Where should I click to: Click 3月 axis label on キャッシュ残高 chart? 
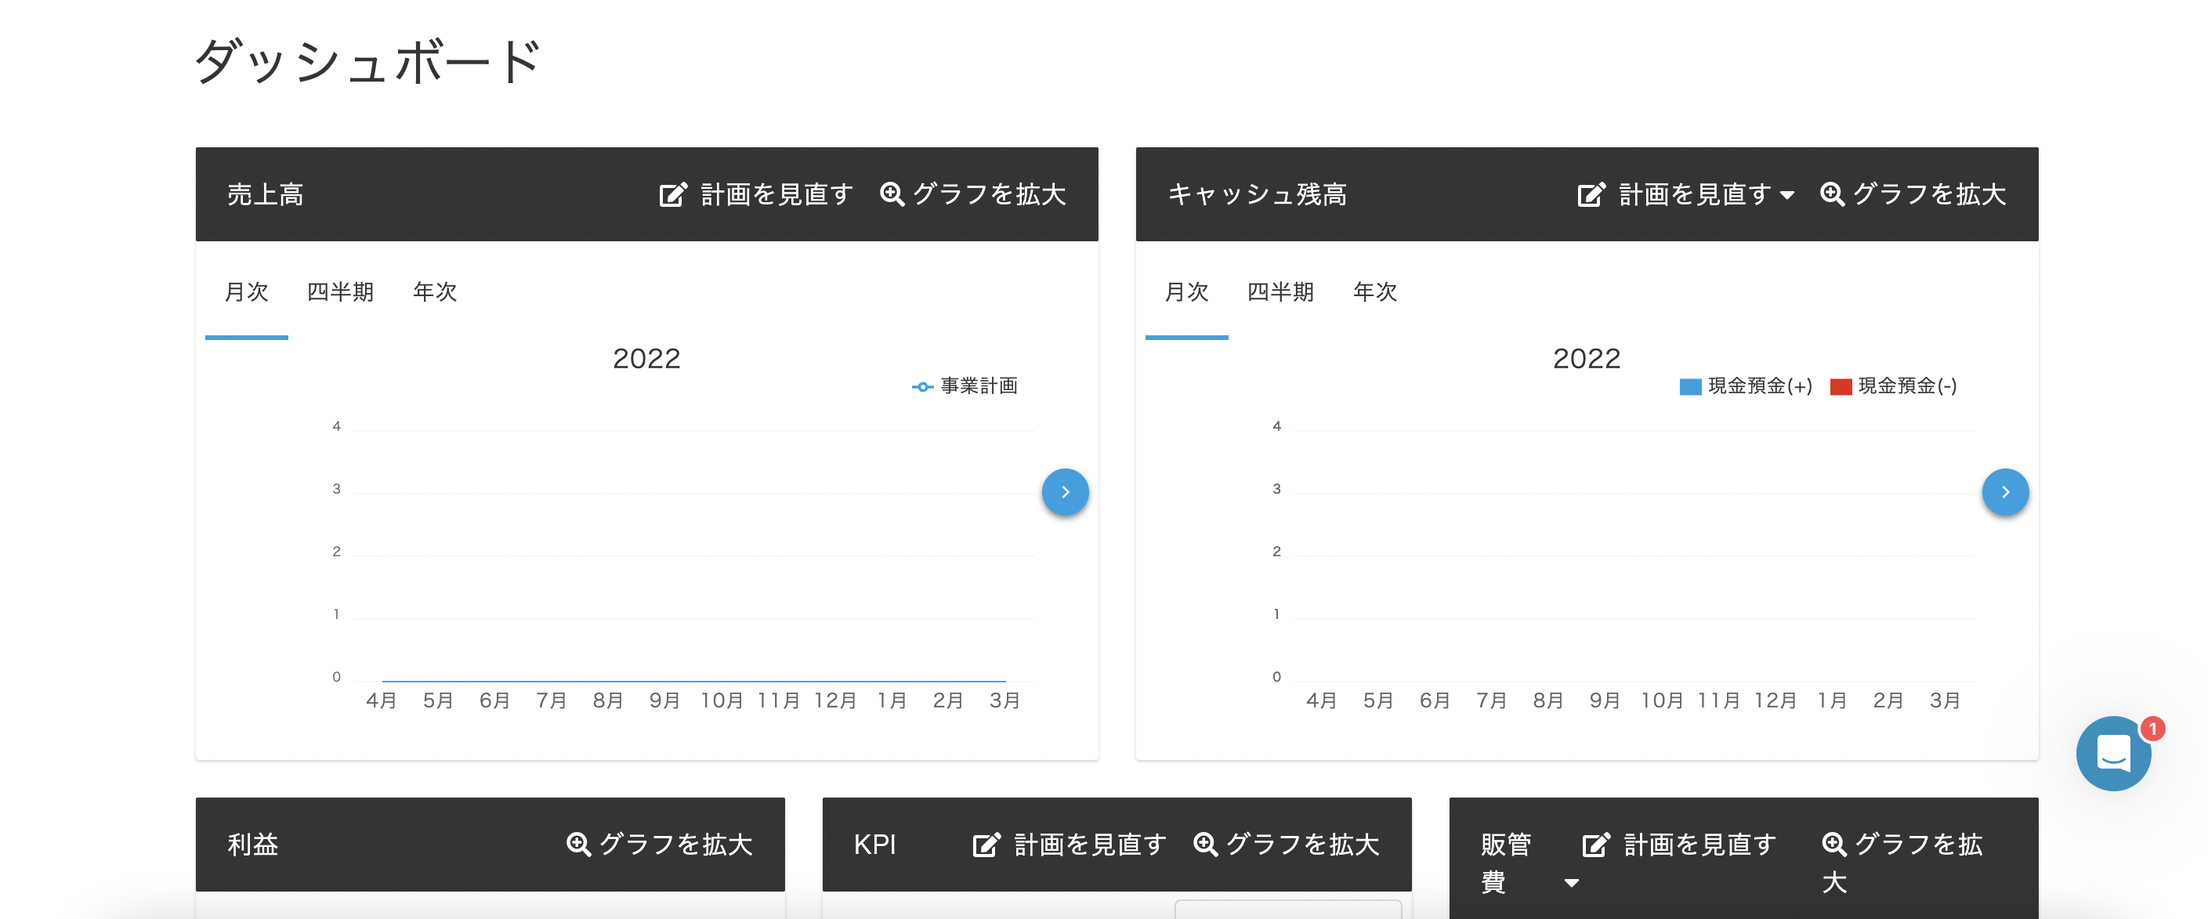click(1945, 701)
